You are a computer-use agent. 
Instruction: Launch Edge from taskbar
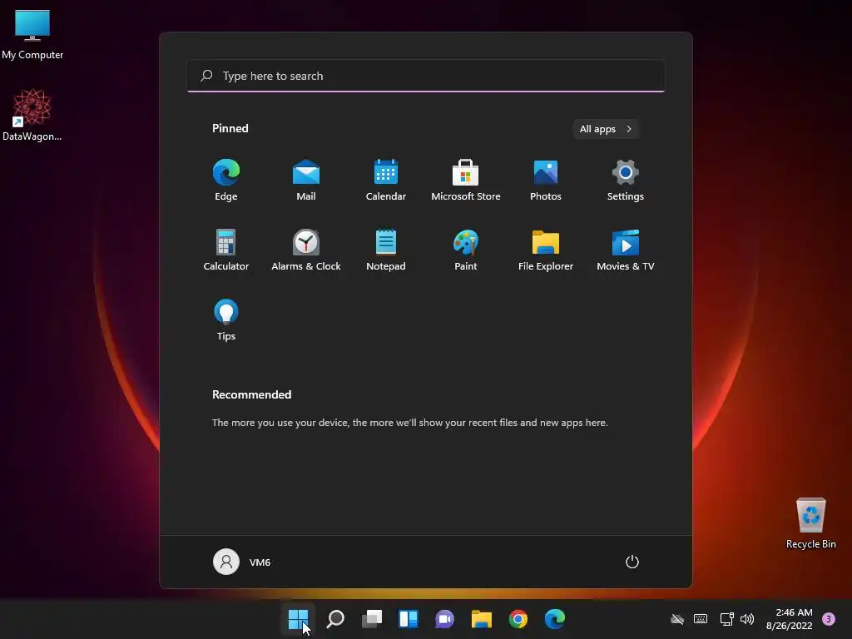(x=555, y=619)
